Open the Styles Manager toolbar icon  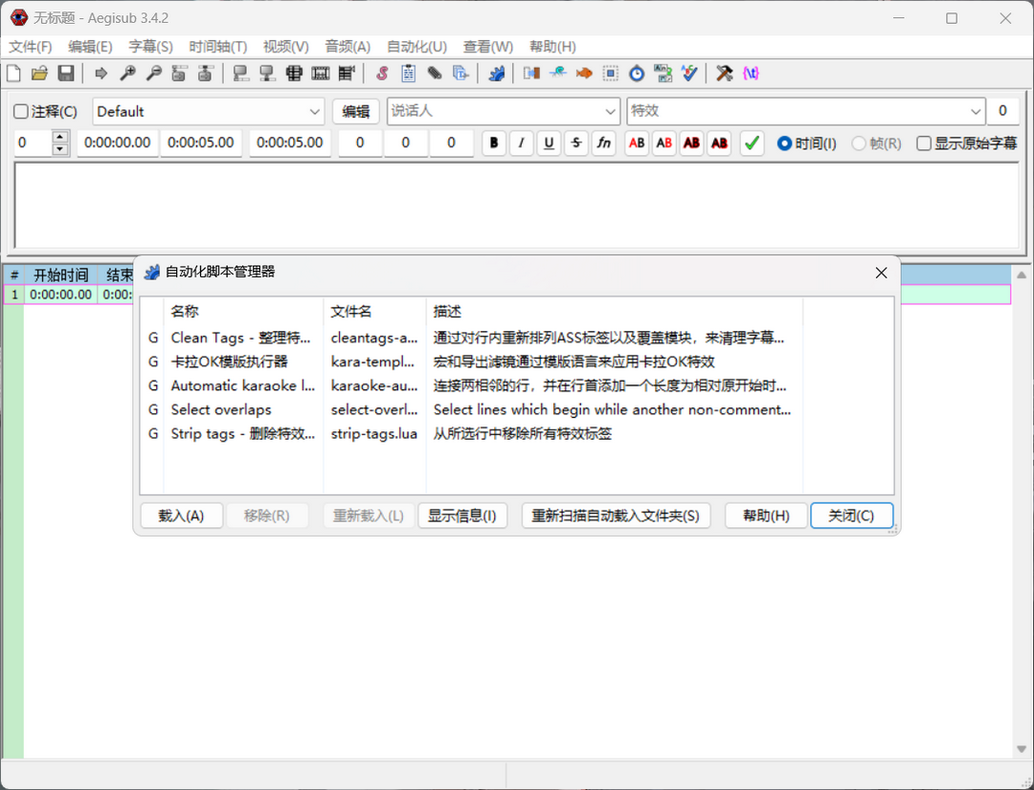pos(382,73)
